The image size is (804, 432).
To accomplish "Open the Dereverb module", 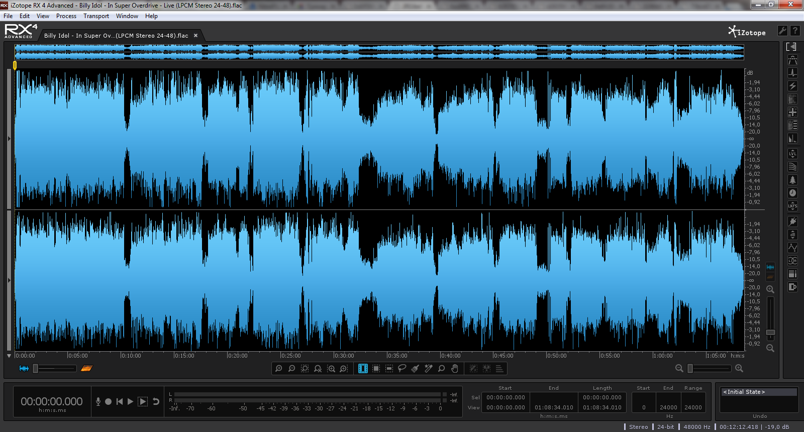I will click(x=792, y=138).
